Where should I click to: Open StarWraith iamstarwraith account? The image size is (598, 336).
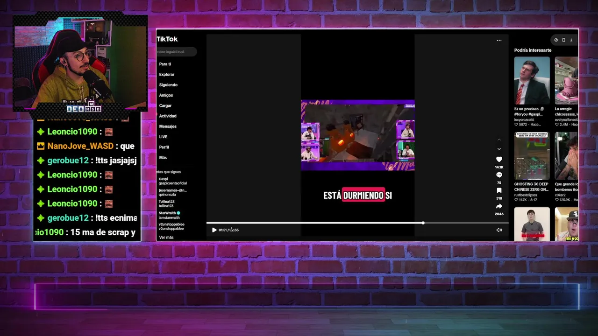(169, 215)
